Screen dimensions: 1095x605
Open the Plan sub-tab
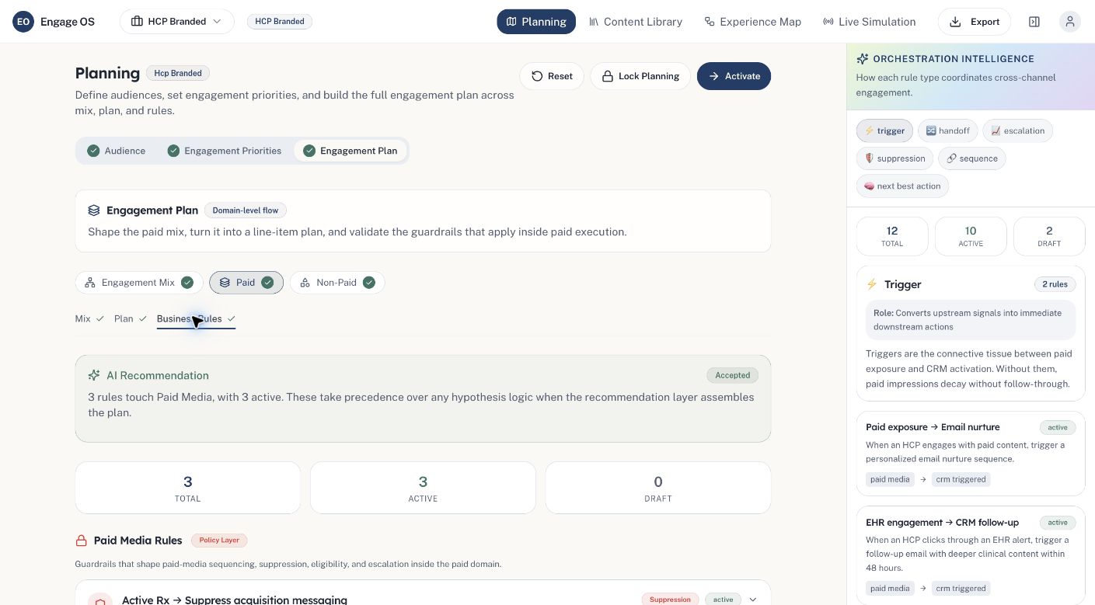pyautogui.click(x=131, y=318)
